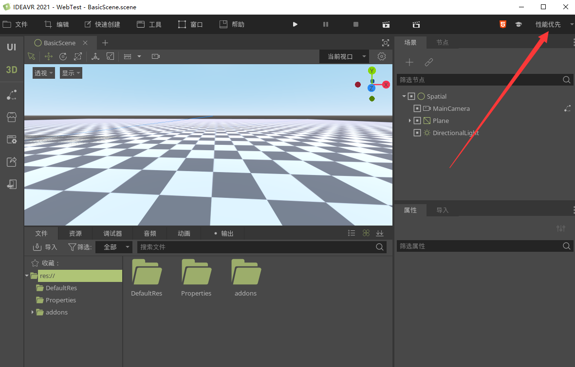Activate the move tool

coord(48,56)
